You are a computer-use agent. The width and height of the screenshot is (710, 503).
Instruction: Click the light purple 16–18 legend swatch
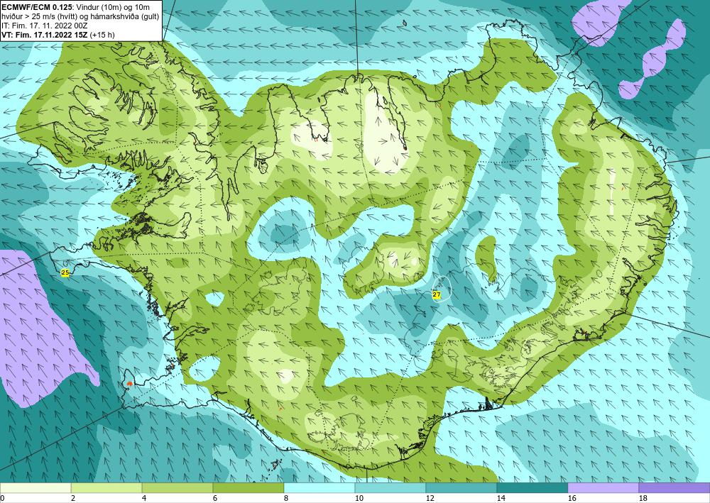coord(603,488)
